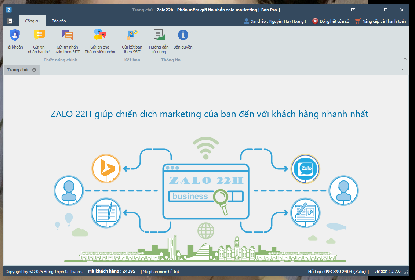This screenshot has height=280, width=415.
Task: Click Nâng cấp và Thanh toán
Action: [381, 21]
